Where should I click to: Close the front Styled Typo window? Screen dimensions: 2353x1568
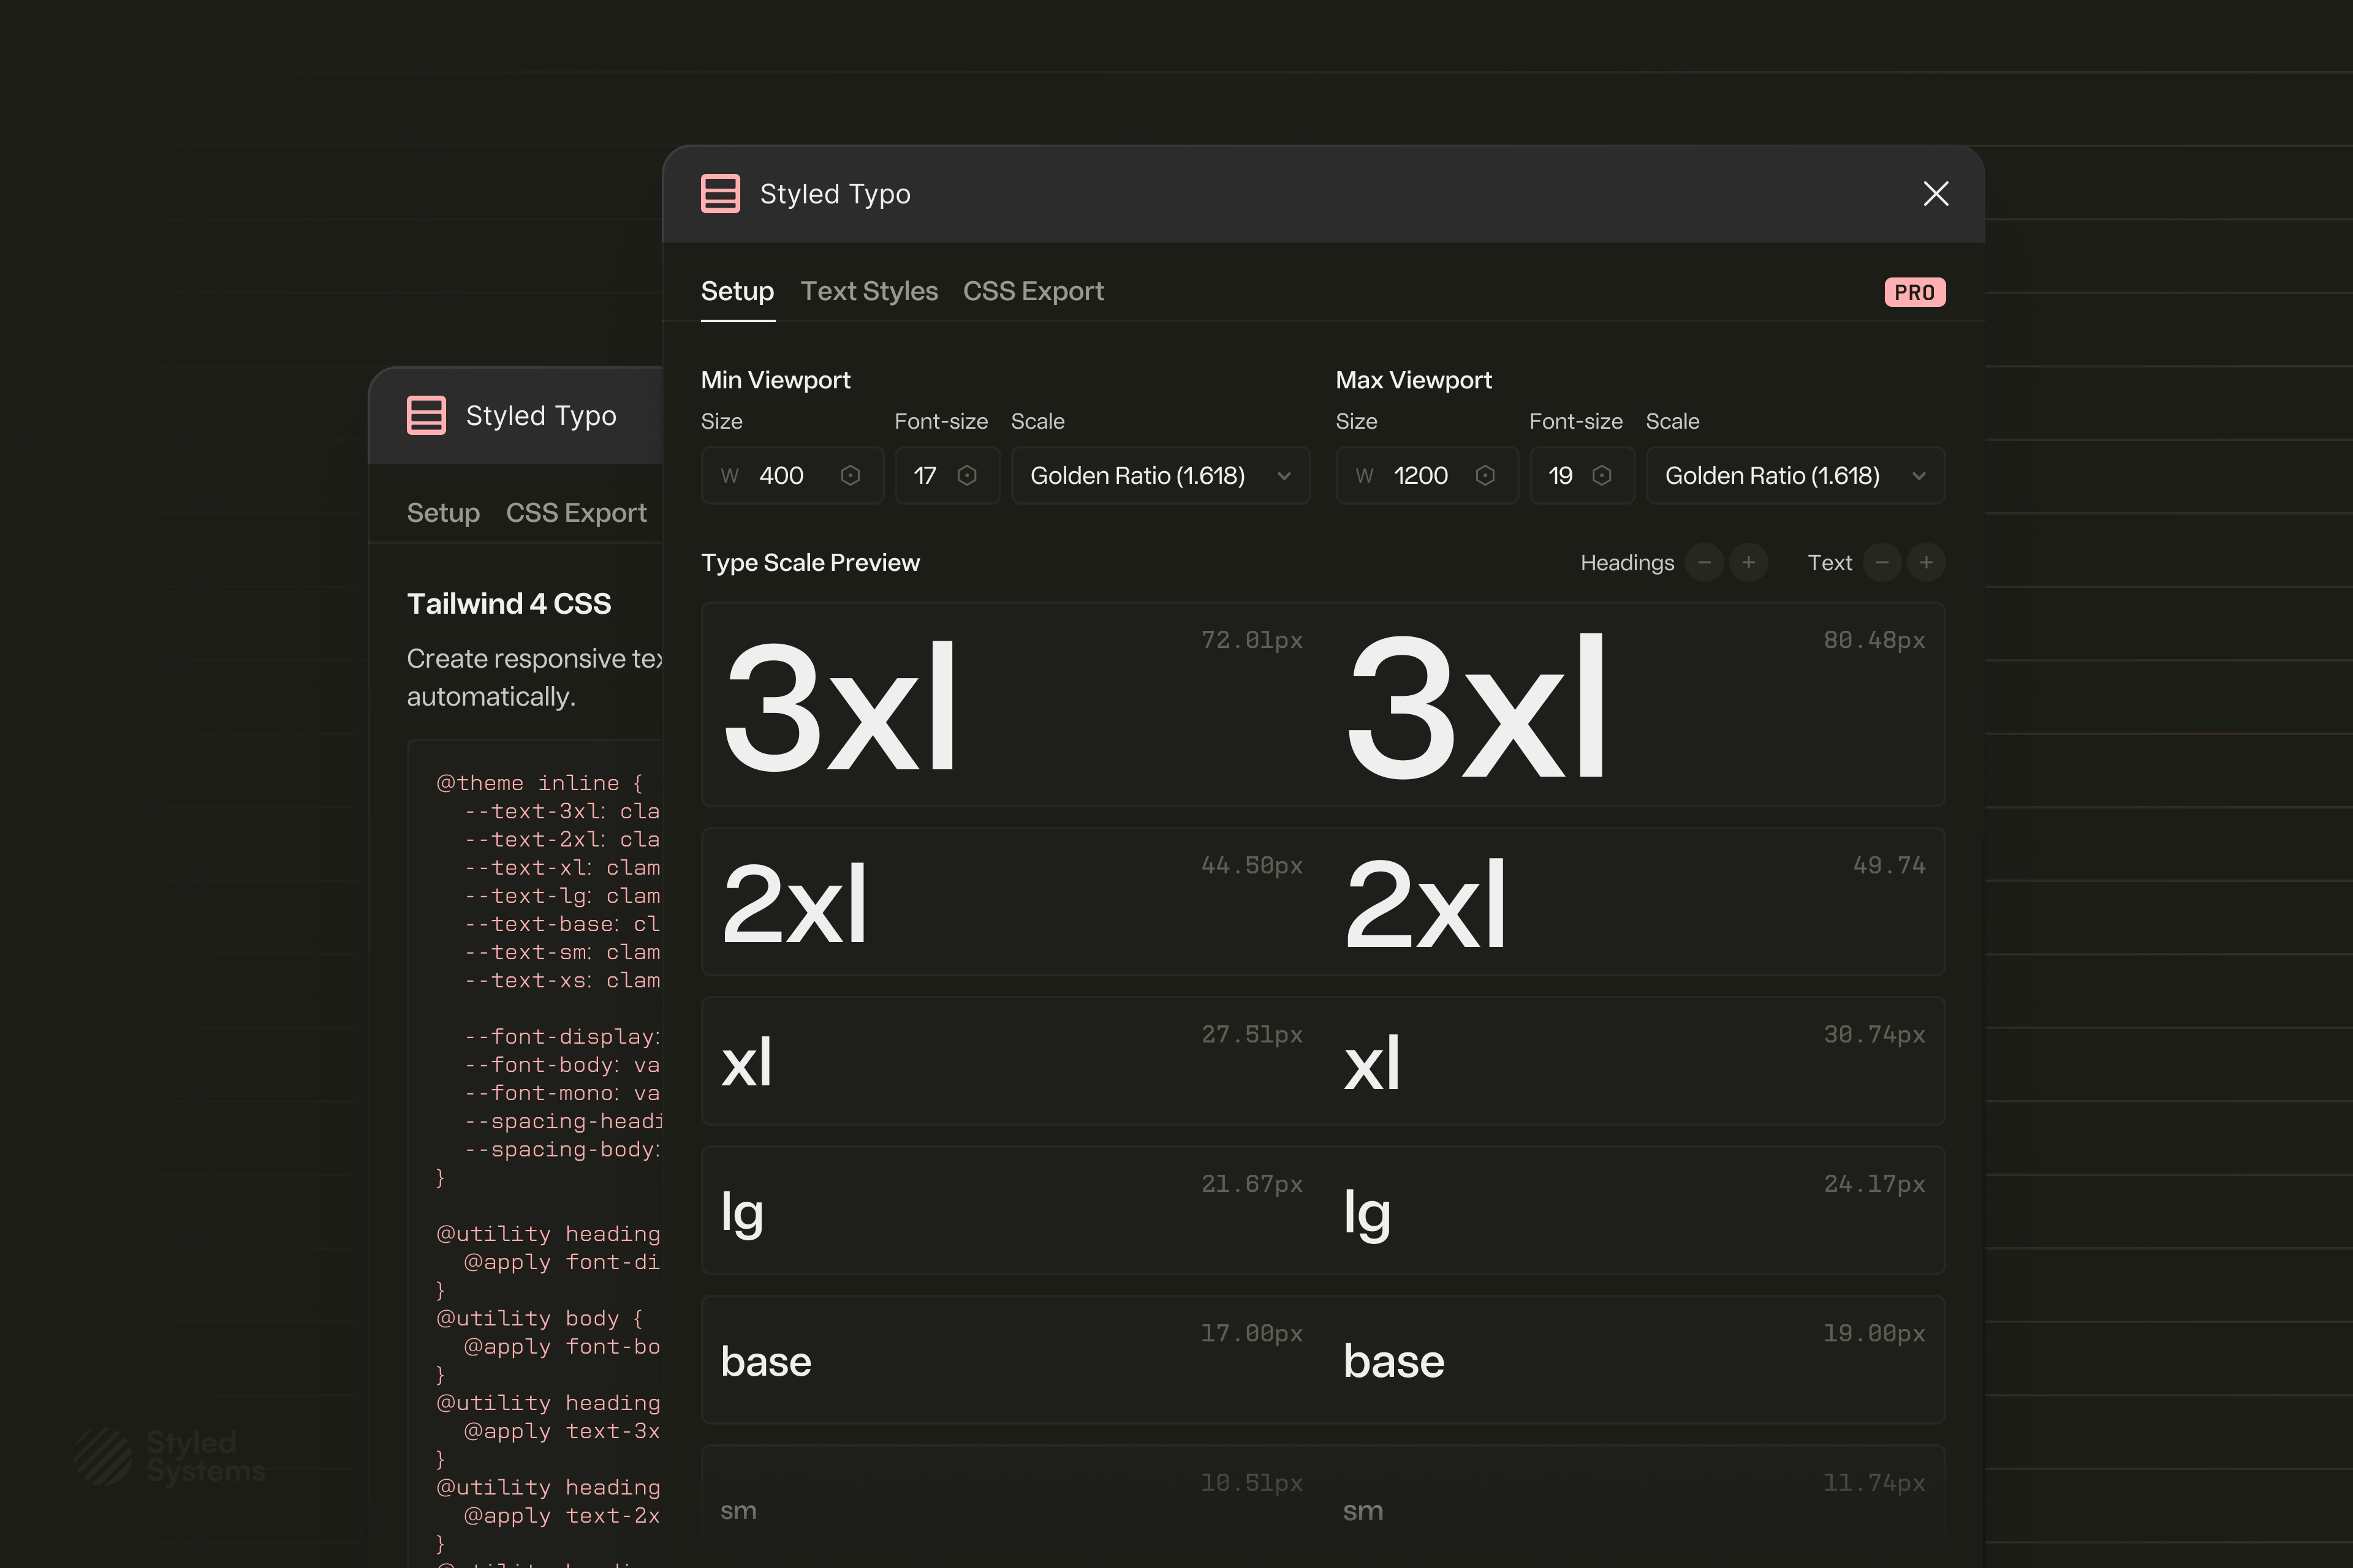coord(1936,194)
